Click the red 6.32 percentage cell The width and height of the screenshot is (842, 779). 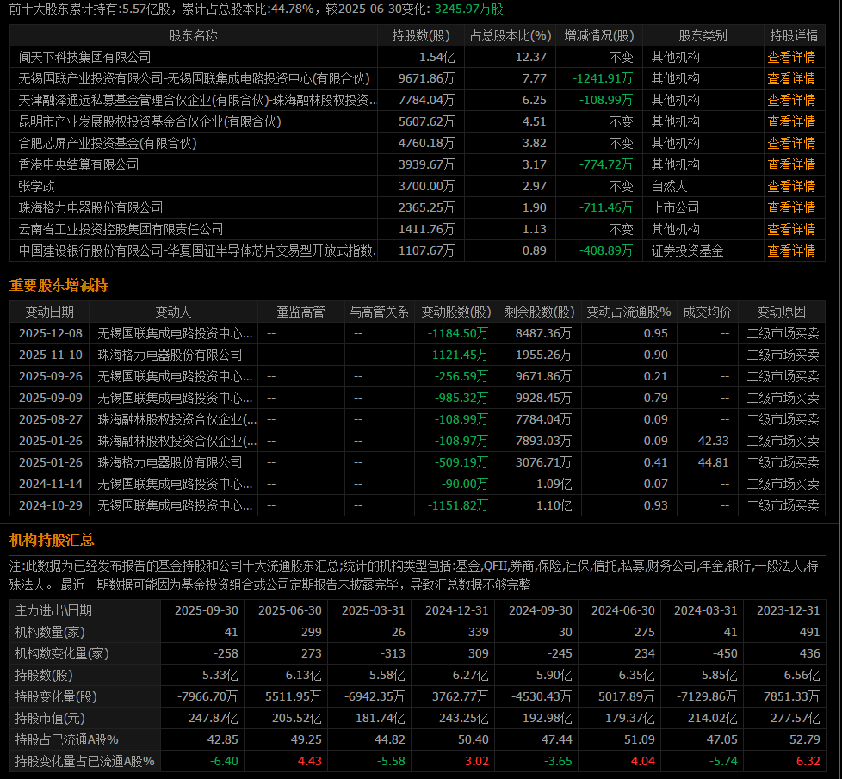click(808, 761)
